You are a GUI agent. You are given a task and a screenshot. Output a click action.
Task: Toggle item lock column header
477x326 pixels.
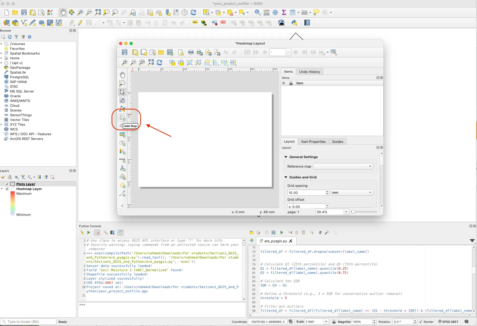click(291, 83)
